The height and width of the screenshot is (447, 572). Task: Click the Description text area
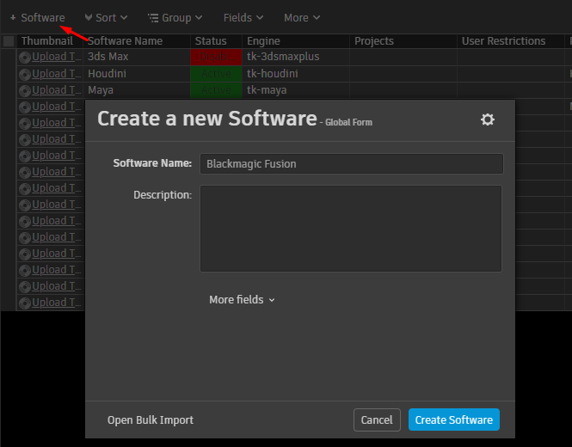tap(351, 229)
